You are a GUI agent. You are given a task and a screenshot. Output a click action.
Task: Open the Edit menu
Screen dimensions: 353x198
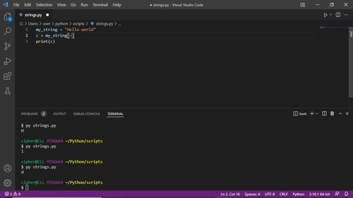click(x=28, y=5)
